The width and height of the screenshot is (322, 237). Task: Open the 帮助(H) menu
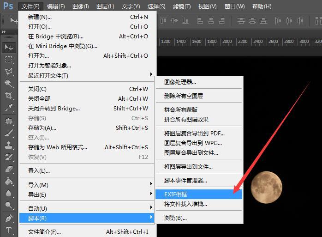pyautogui.click(x=262, y=6)
